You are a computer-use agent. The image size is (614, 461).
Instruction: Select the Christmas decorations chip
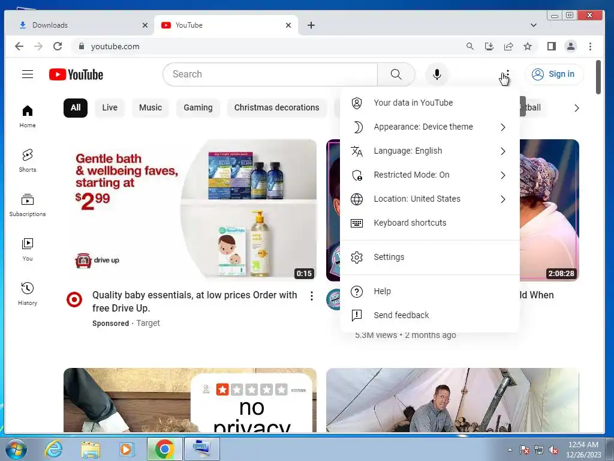click(x=277, y=108)
